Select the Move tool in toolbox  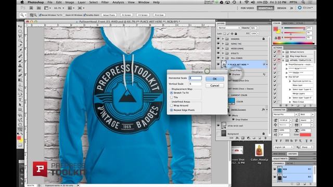[x=20, y=26]
